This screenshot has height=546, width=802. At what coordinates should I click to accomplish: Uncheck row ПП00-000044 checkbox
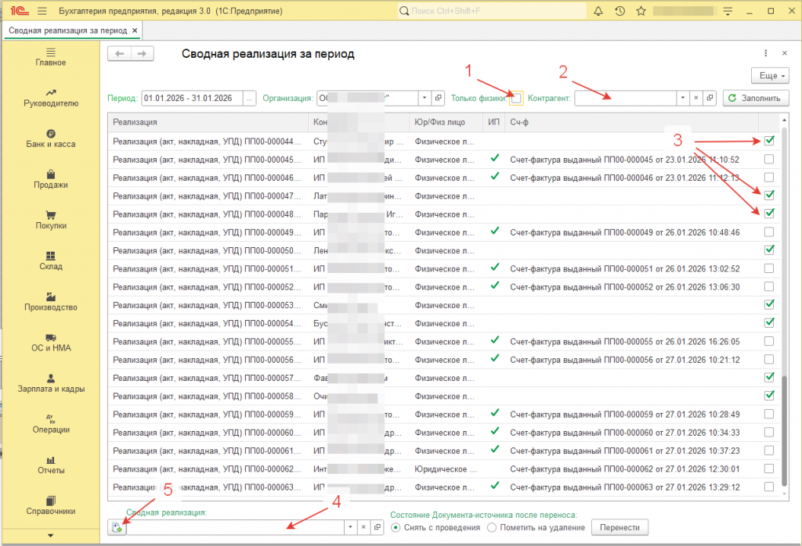[769, 141]
